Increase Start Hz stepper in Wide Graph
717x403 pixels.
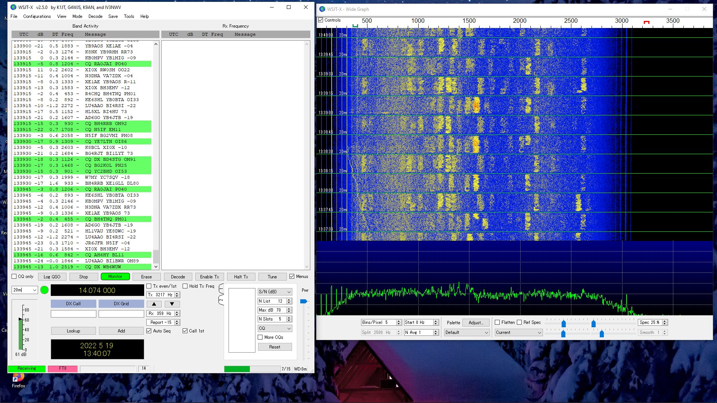pos(436,321)
